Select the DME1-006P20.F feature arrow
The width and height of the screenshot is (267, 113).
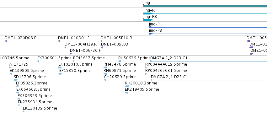coord(71,54)
